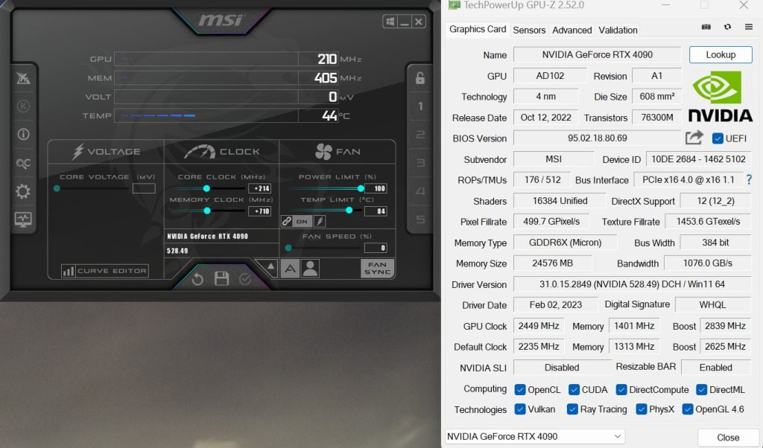Click the apply checkmark icon in Afterburner
Screen dimensions: 763x448
245,278
